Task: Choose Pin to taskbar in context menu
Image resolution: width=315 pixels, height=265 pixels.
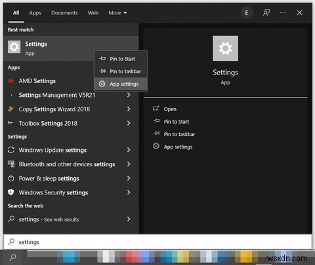Action: tap(121, 71)
